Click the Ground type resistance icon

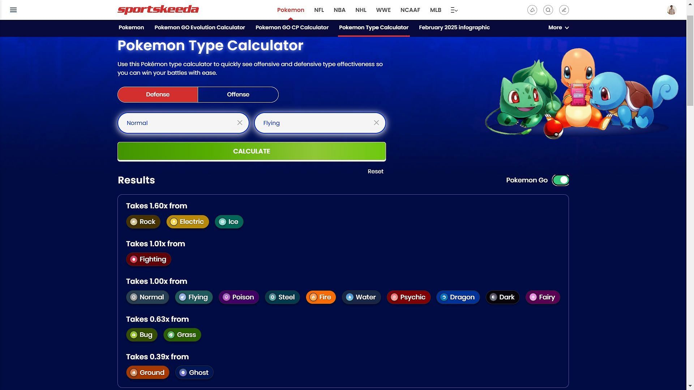tap(133, 372)
